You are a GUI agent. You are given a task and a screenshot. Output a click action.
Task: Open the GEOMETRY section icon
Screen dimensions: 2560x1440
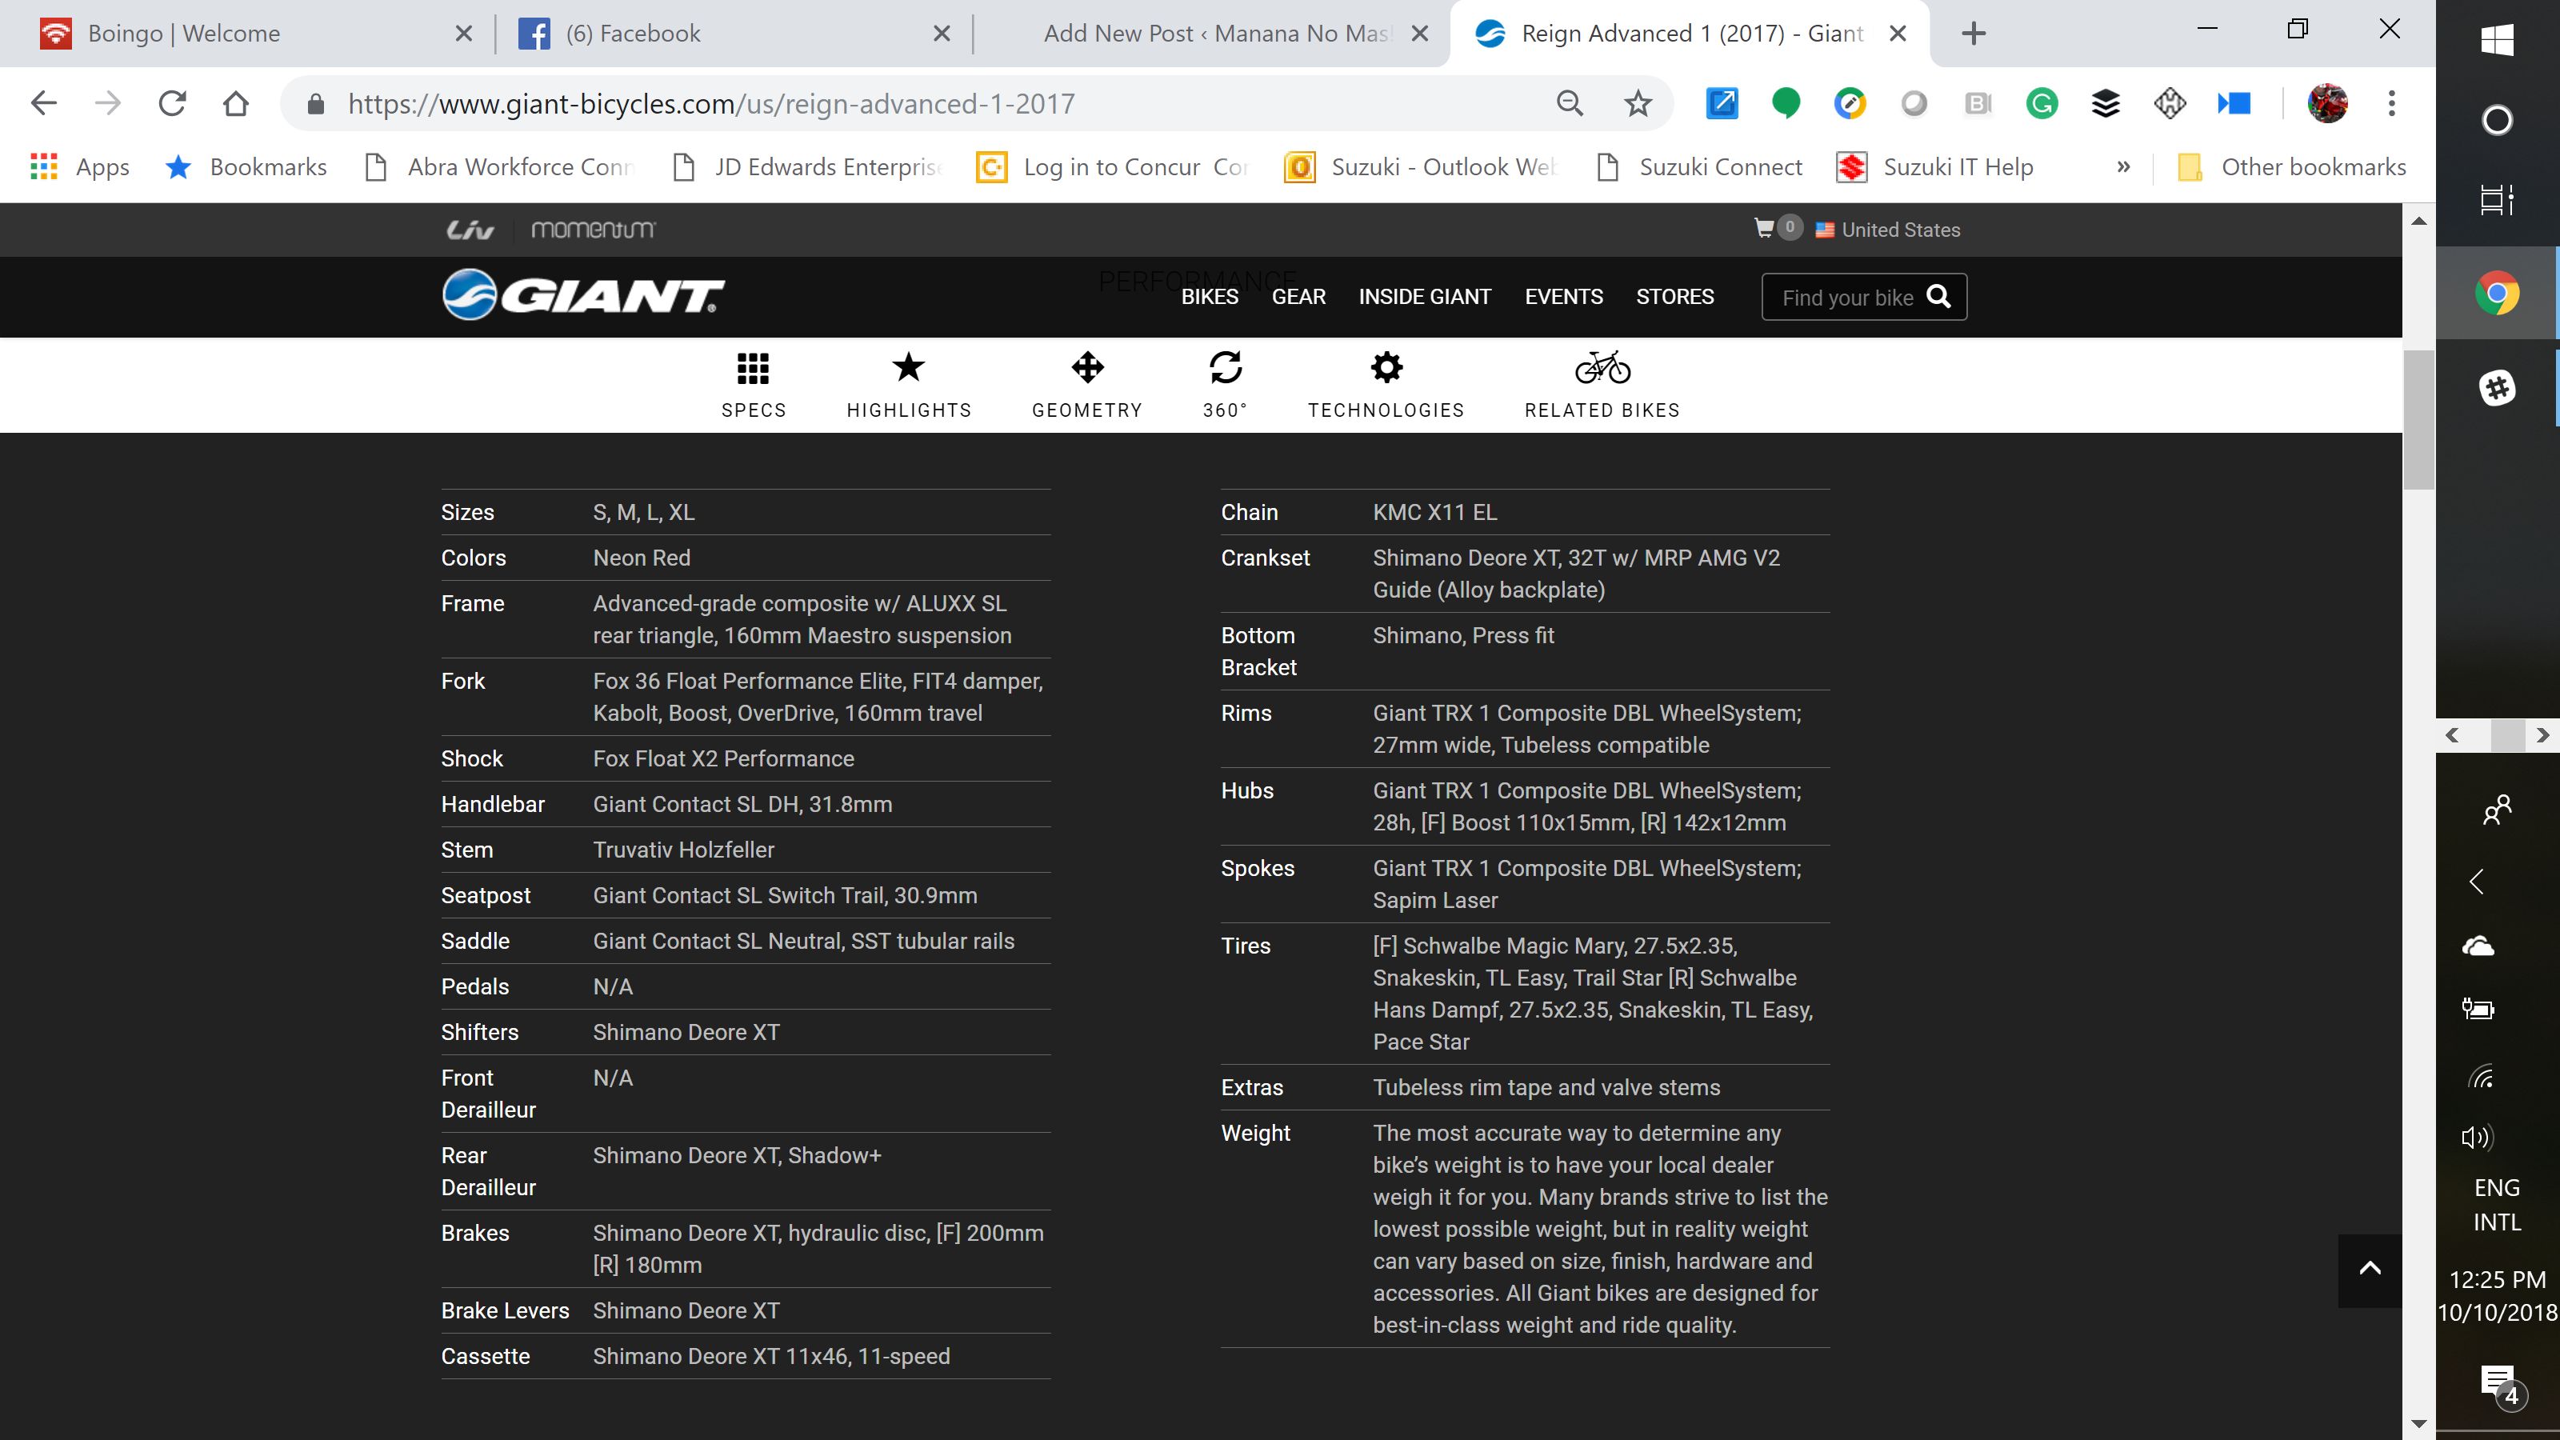pos(1087,366)
